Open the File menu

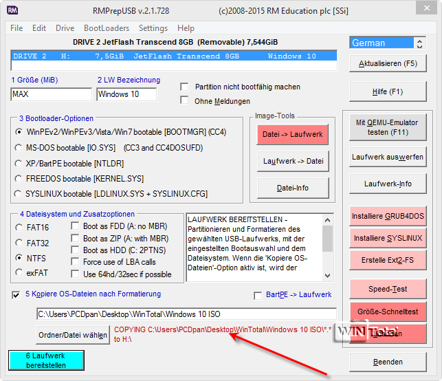click(x=16, y=28)
